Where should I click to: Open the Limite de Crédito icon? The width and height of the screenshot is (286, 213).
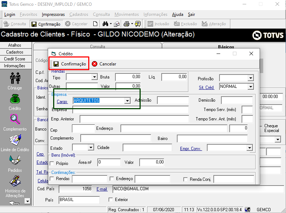(x=15, y=140)
